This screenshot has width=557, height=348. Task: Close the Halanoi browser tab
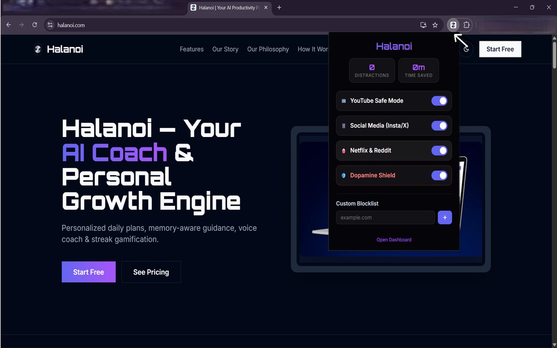point(265,7)
